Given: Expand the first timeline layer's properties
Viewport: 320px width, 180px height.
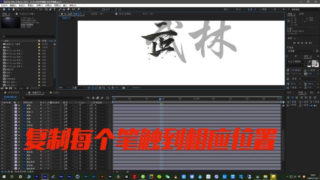Looking at the screenshot, I should pos(13,105).
